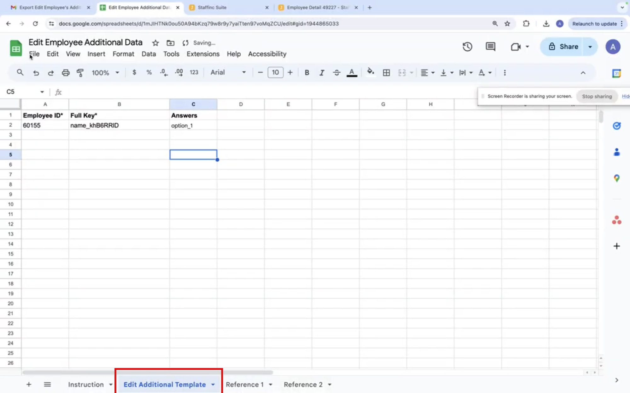630x393 pixels.
Task: Click merge cells icon
Action: [x=402, y=73]
